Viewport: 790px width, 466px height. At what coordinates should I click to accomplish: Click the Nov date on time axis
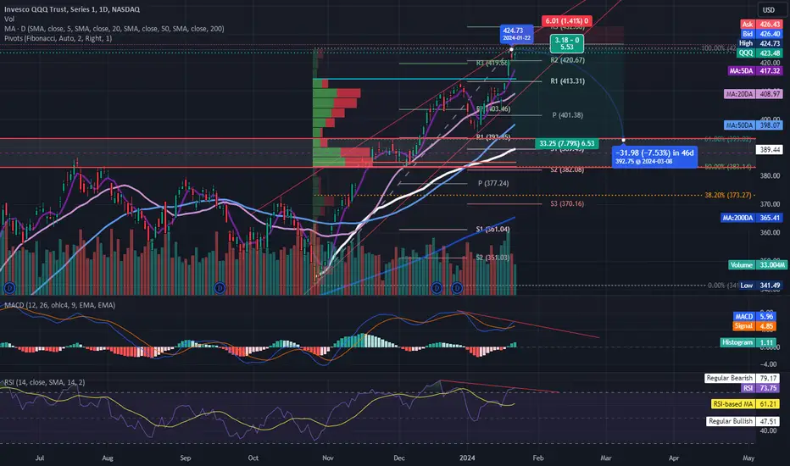point(328,458)
